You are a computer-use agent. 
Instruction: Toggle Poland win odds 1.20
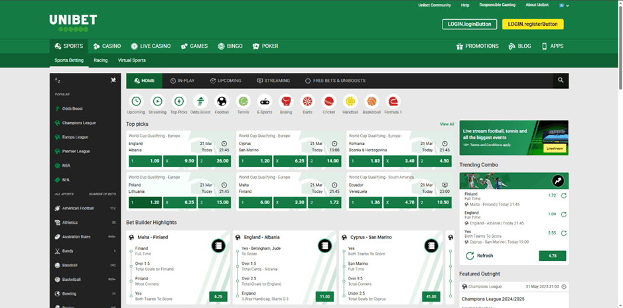(145, 202)
